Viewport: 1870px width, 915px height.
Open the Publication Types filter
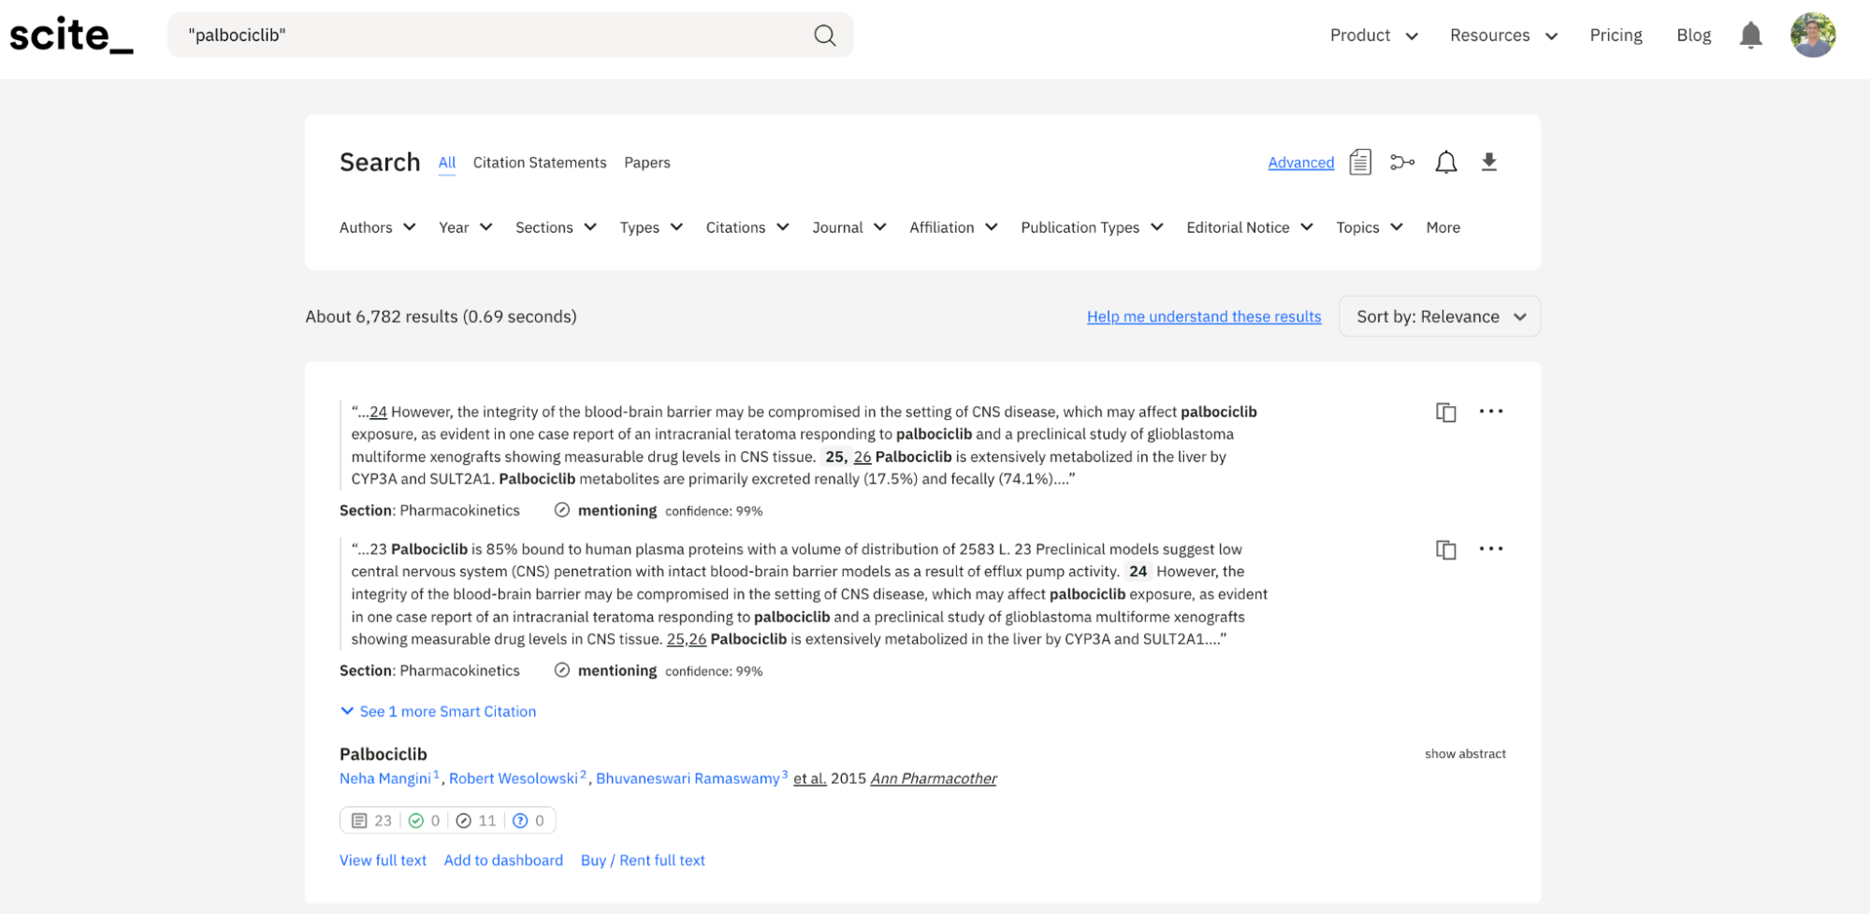click(x=1091, y=227)
